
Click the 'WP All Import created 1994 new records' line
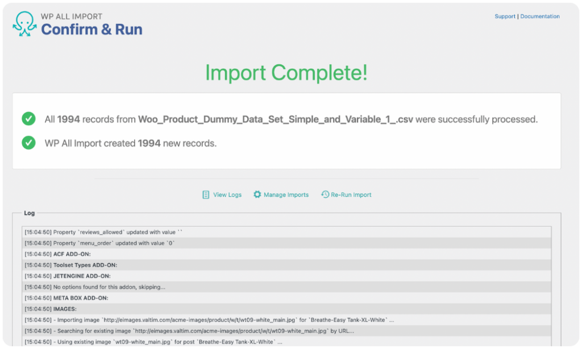click(x=130, y=143)
